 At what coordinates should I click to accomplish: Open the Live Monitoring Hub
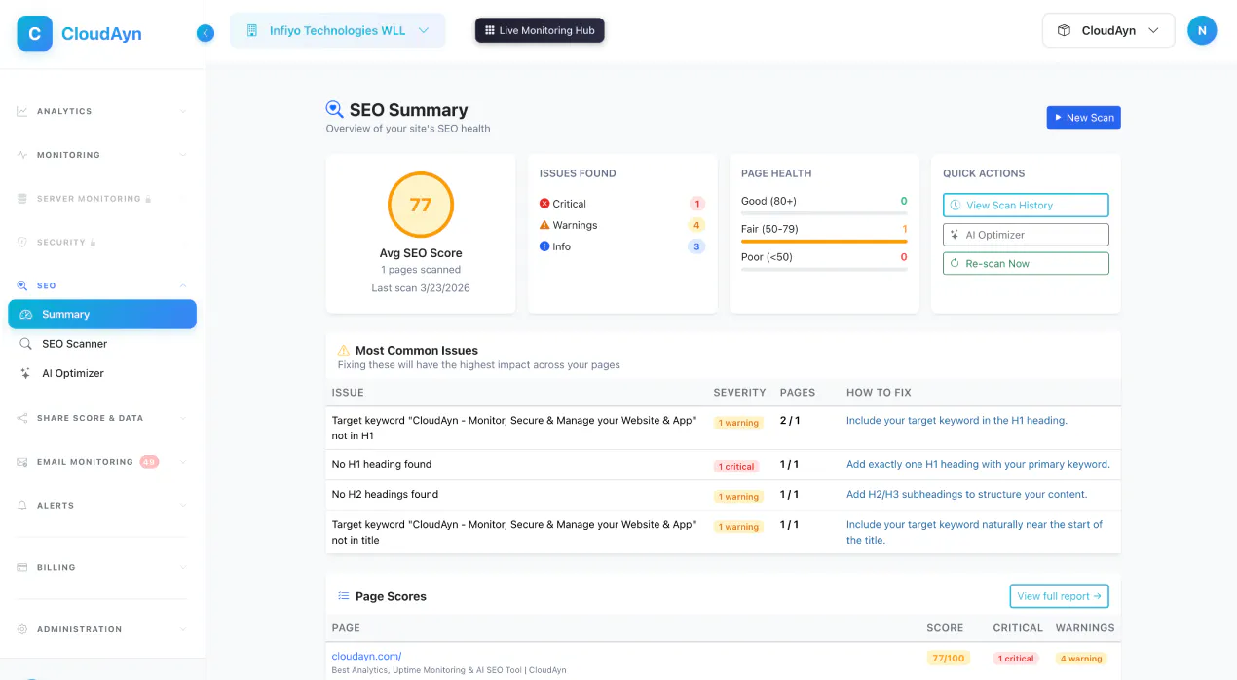pyautogui.click(x=540, y=30)
